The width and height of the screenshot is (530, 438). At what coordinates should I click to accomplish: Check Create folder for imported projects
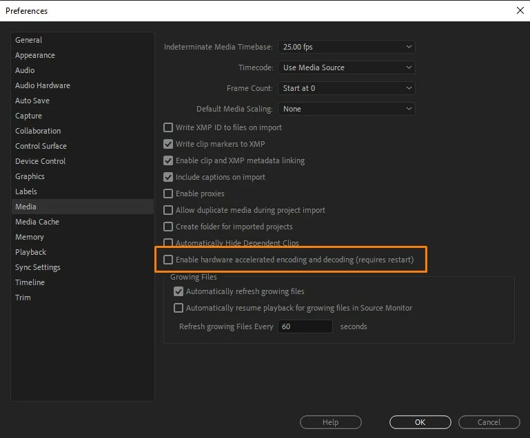[x=168, y=227]
